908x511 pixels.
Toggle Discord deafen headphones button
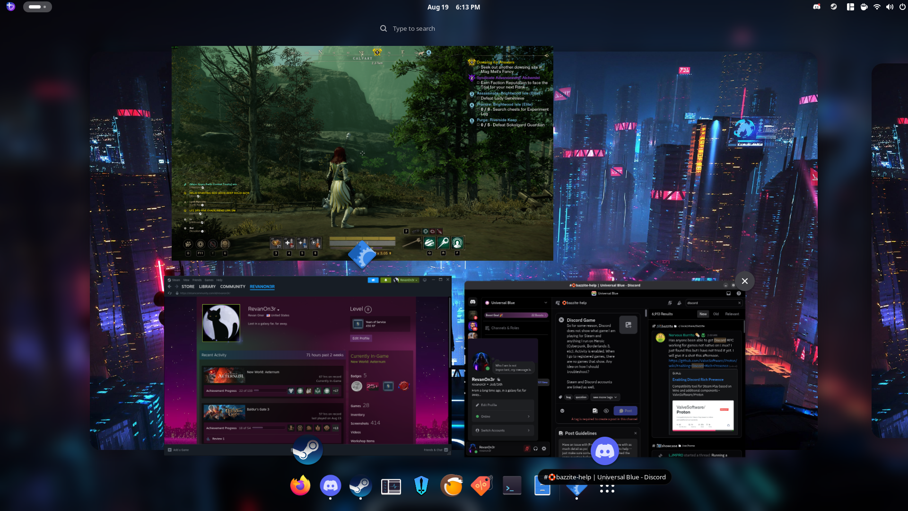pyautogui.click(x=535, y=449)
